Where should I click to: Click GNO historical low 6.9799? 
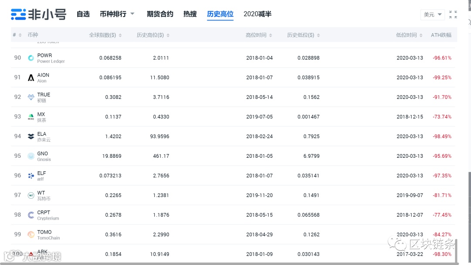(x=311, y=156)
